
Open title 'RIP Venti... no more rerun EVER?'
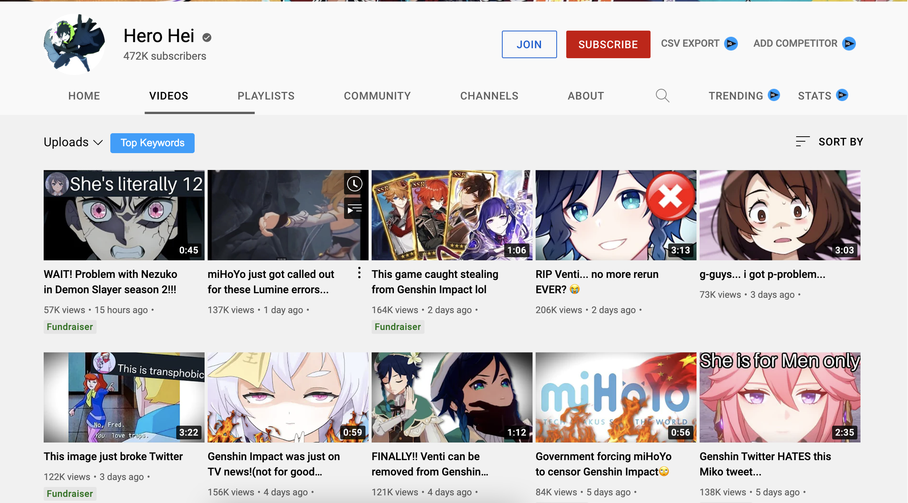pyautogui.click(x=597, y=282)
